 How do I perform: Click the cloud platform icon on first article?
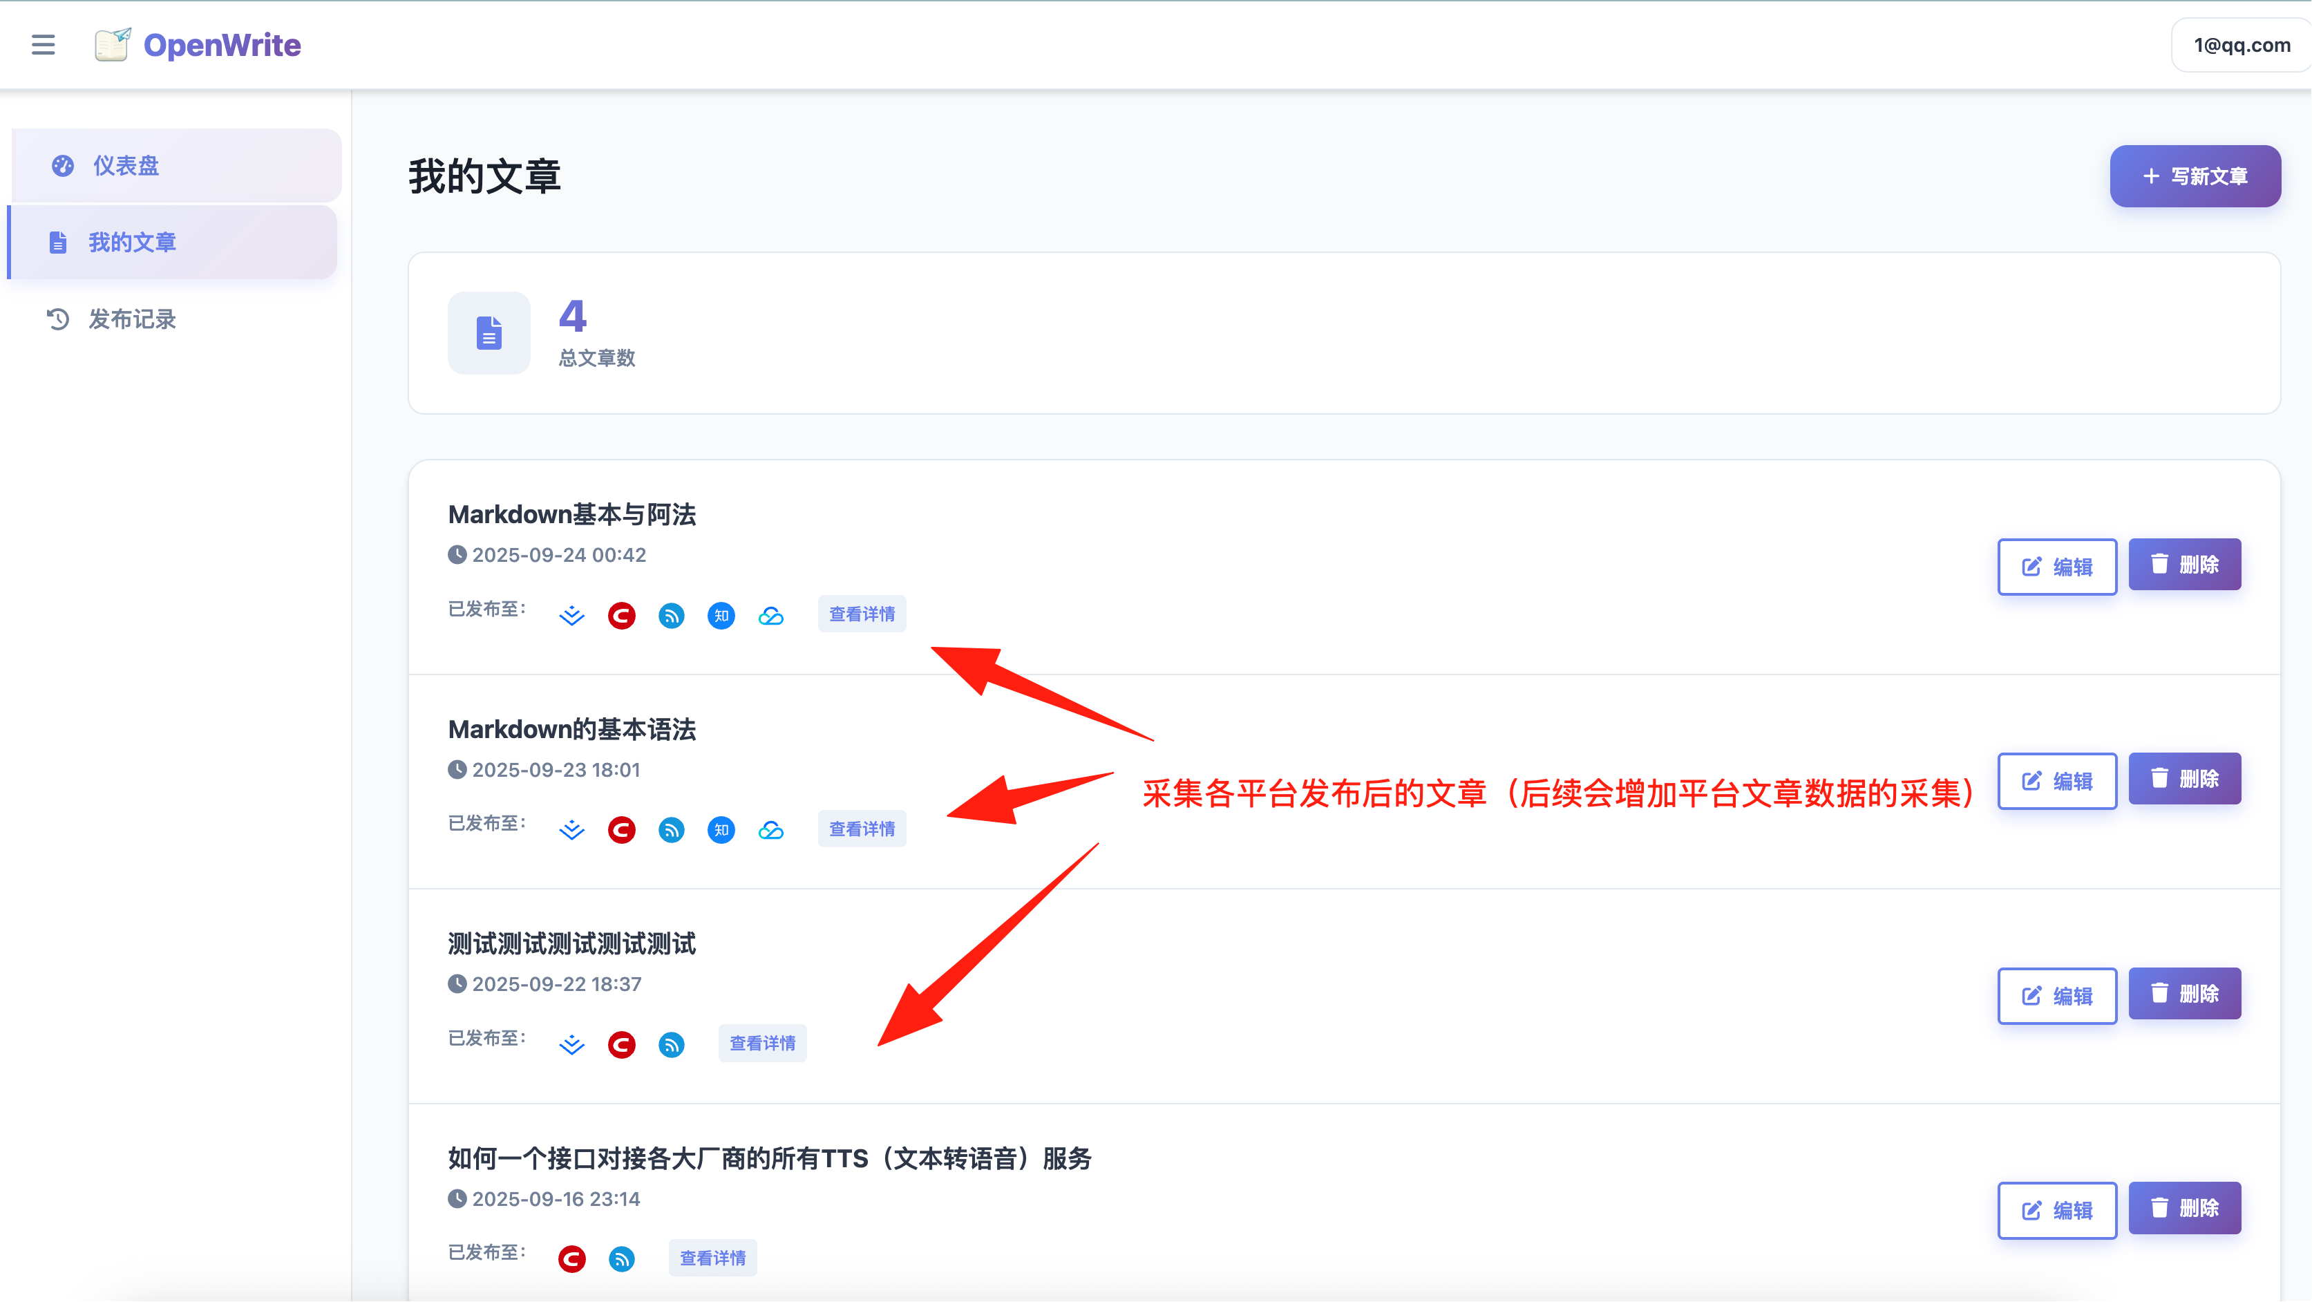(x=771, y=616)
